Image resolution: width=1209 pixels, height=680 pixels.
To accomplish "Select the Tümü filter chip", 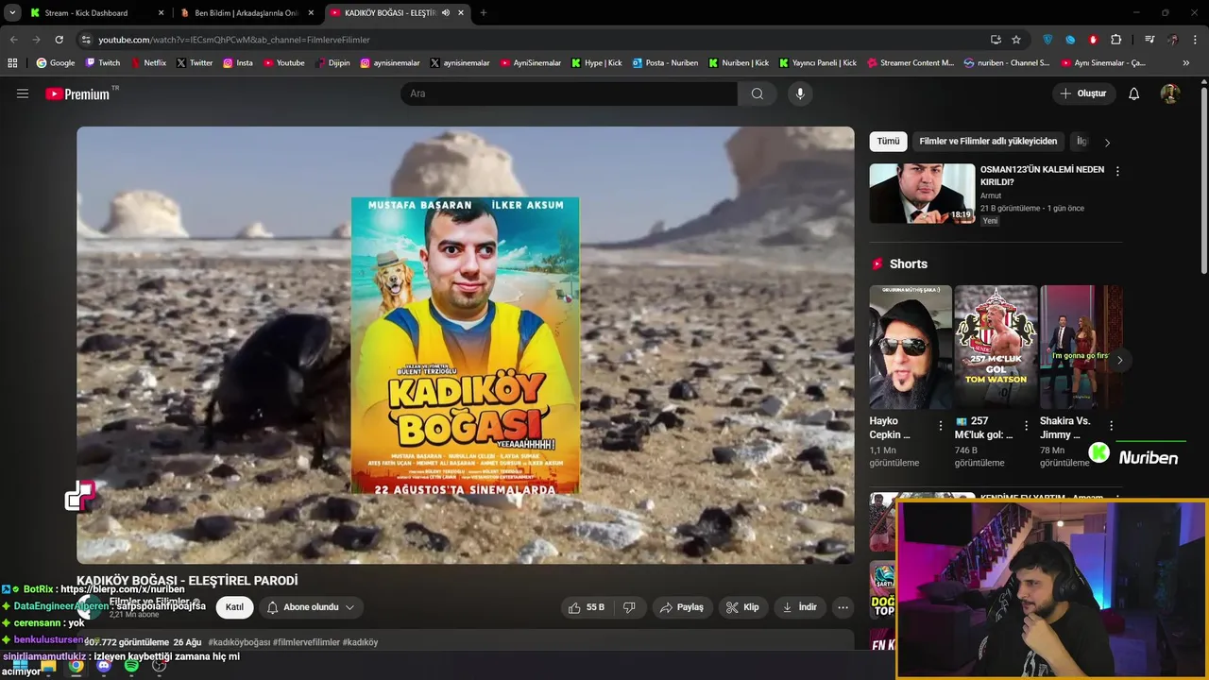I will point(889,142).
